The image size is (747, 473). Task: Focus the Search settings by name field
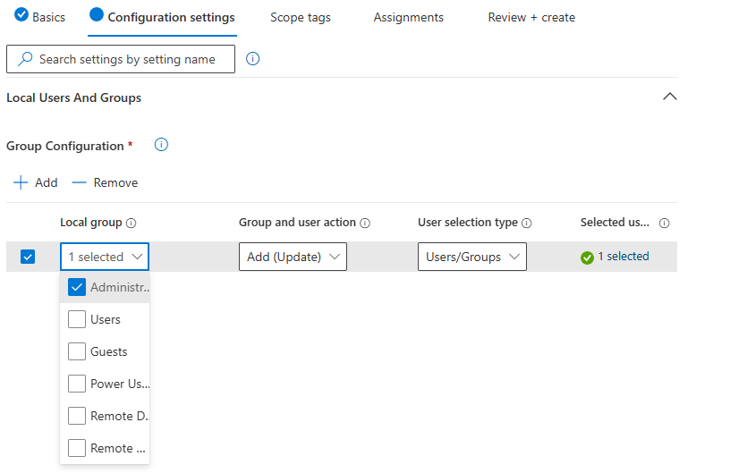click(127, 59)
